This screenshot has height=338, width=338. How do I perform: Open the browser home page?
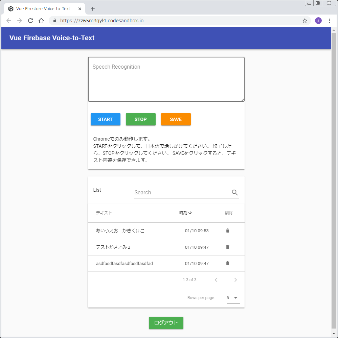(41, 21)
